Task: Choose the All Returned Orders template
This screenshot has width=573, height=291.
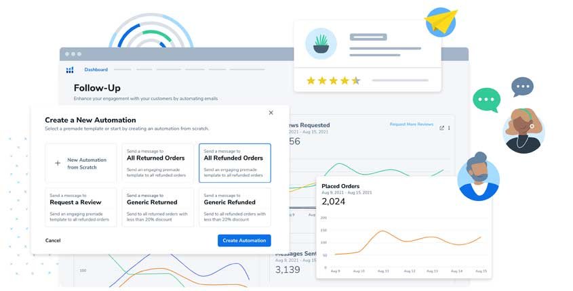Action: (158, 163)
